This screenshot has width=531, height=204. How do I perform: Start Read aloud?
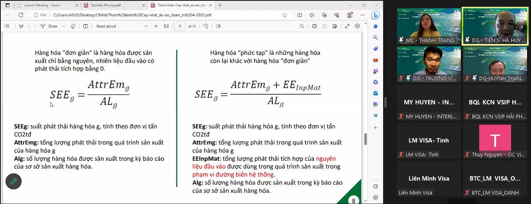[106, 26]
